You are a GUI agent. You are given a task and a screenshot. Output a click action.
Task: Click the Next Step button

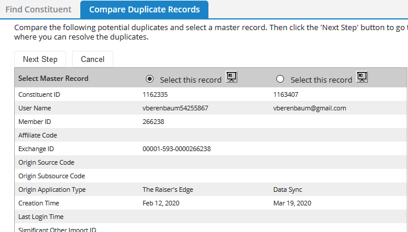tap(40, 59)
